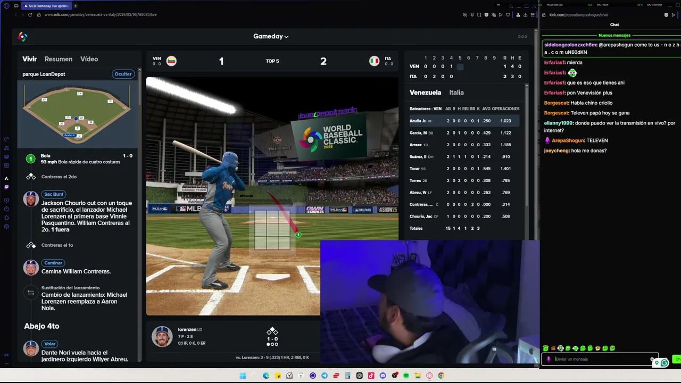The image size is (681, 383).
Task: Select Tovar batter row
Action: coord(464,169)
